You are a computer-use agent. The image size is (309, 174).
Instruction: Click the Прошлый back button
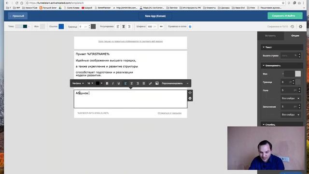click(x=18, y=16)
